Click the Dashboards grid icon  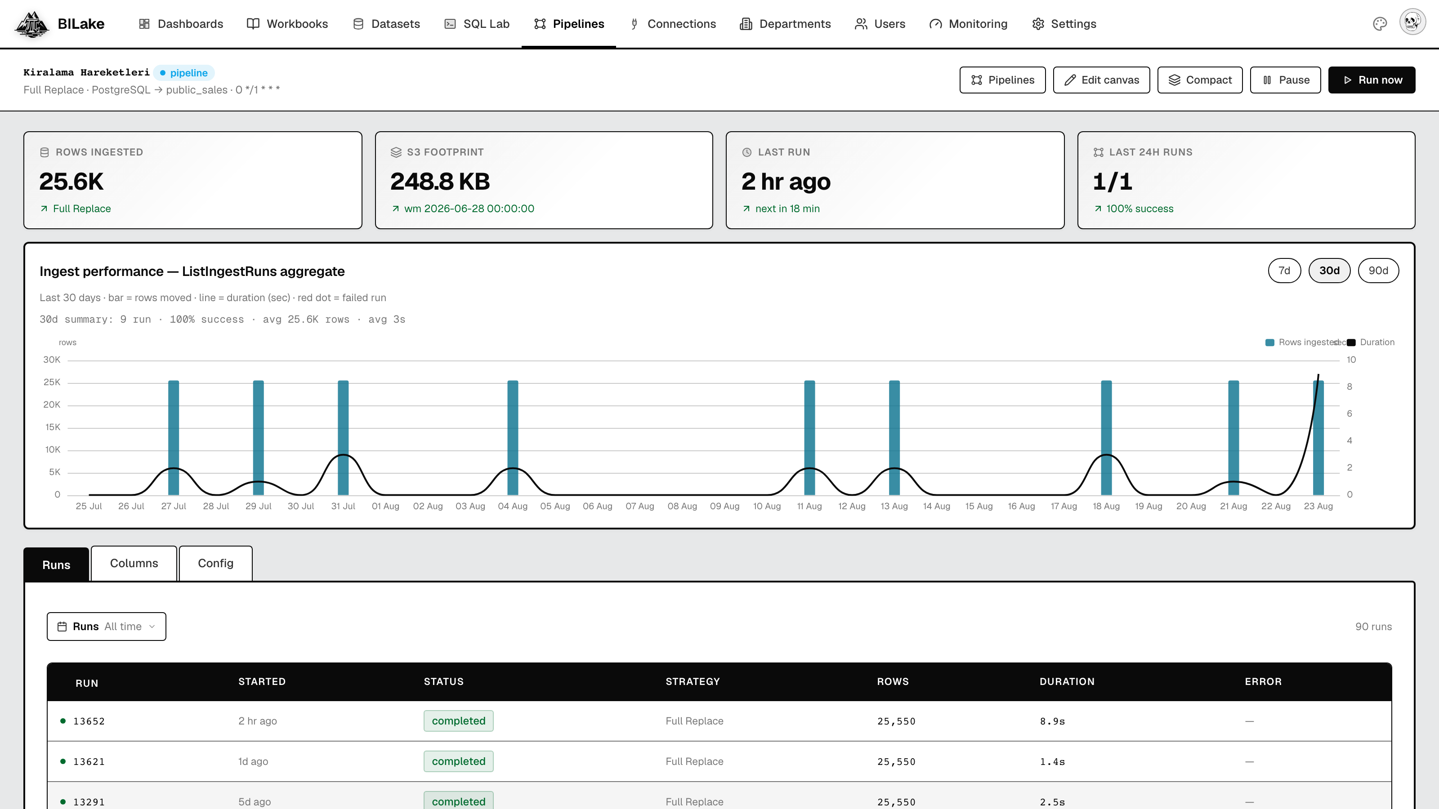click(x=144, y=24)
